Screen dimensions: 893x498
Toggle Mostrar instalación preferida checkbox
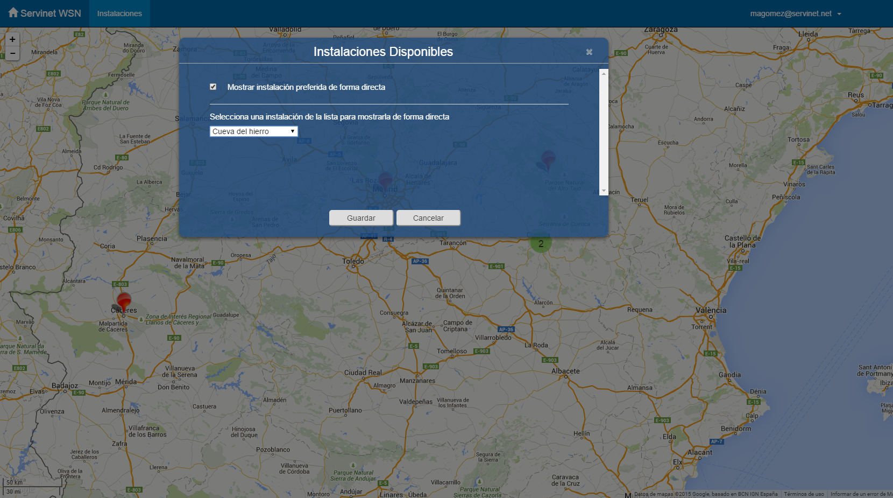point(213,87)
